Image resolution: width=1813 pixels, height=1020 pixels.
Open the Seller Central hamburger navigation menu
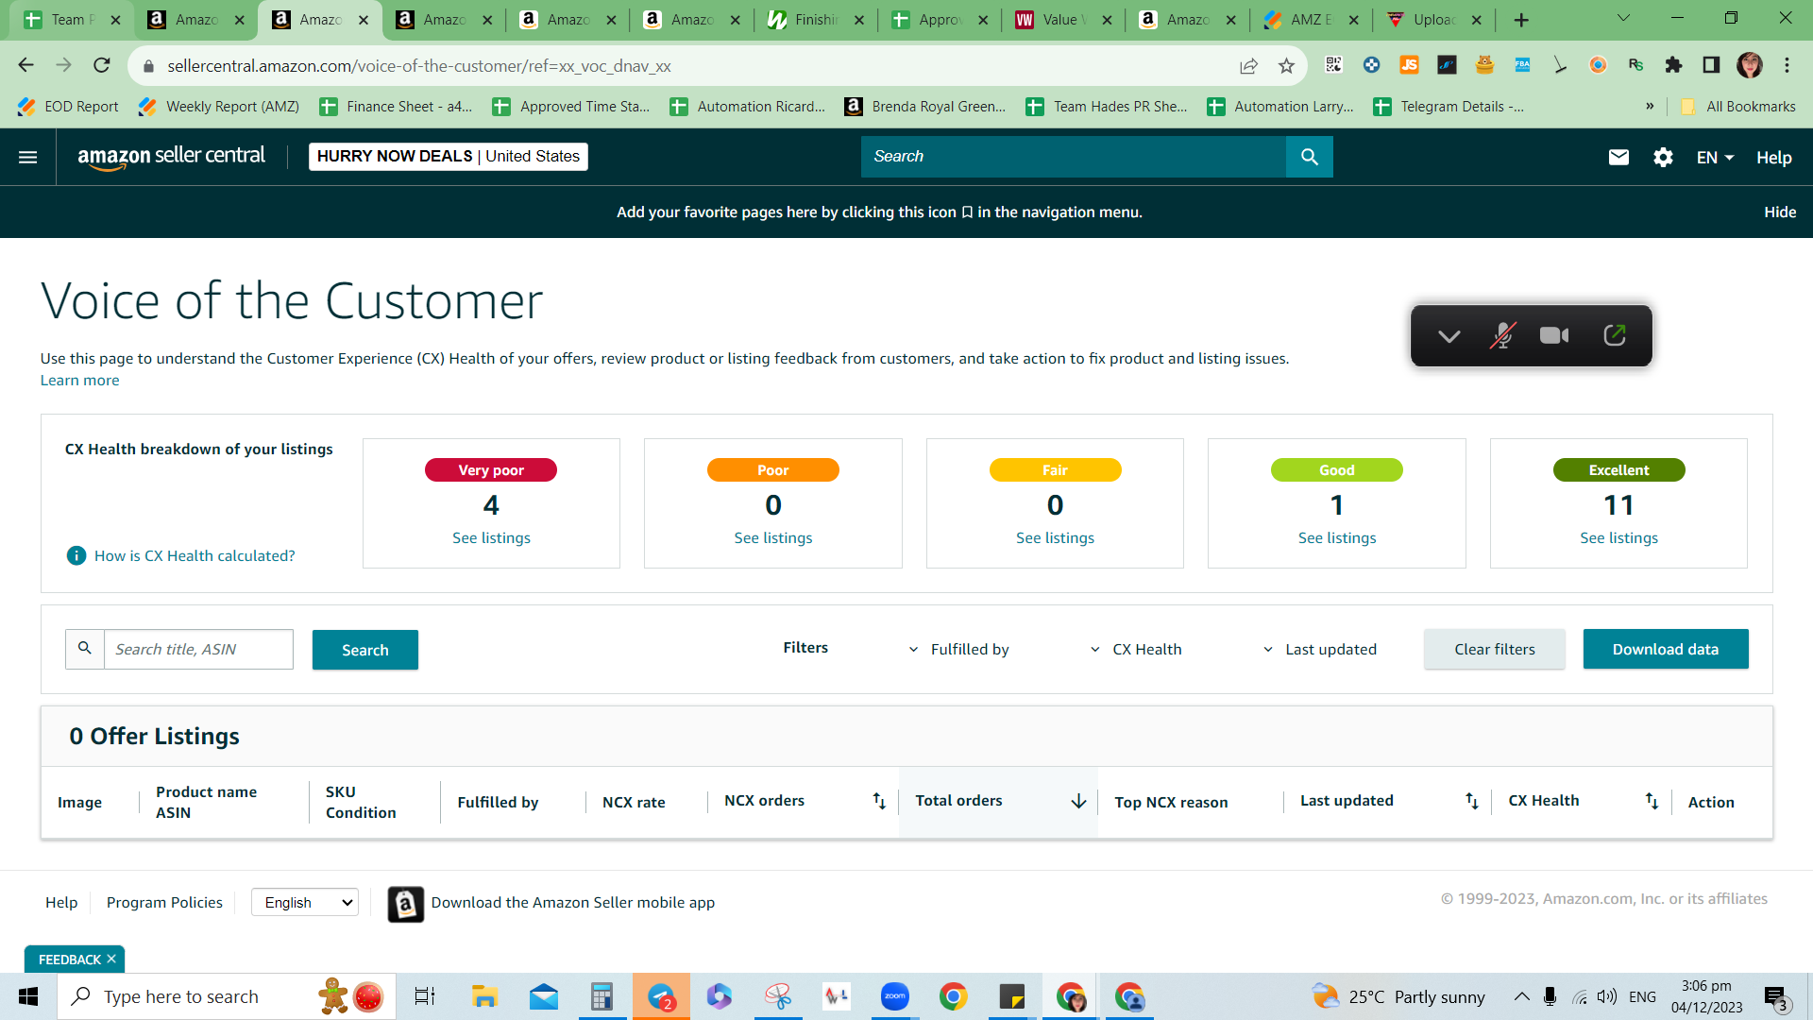[28, 158]
